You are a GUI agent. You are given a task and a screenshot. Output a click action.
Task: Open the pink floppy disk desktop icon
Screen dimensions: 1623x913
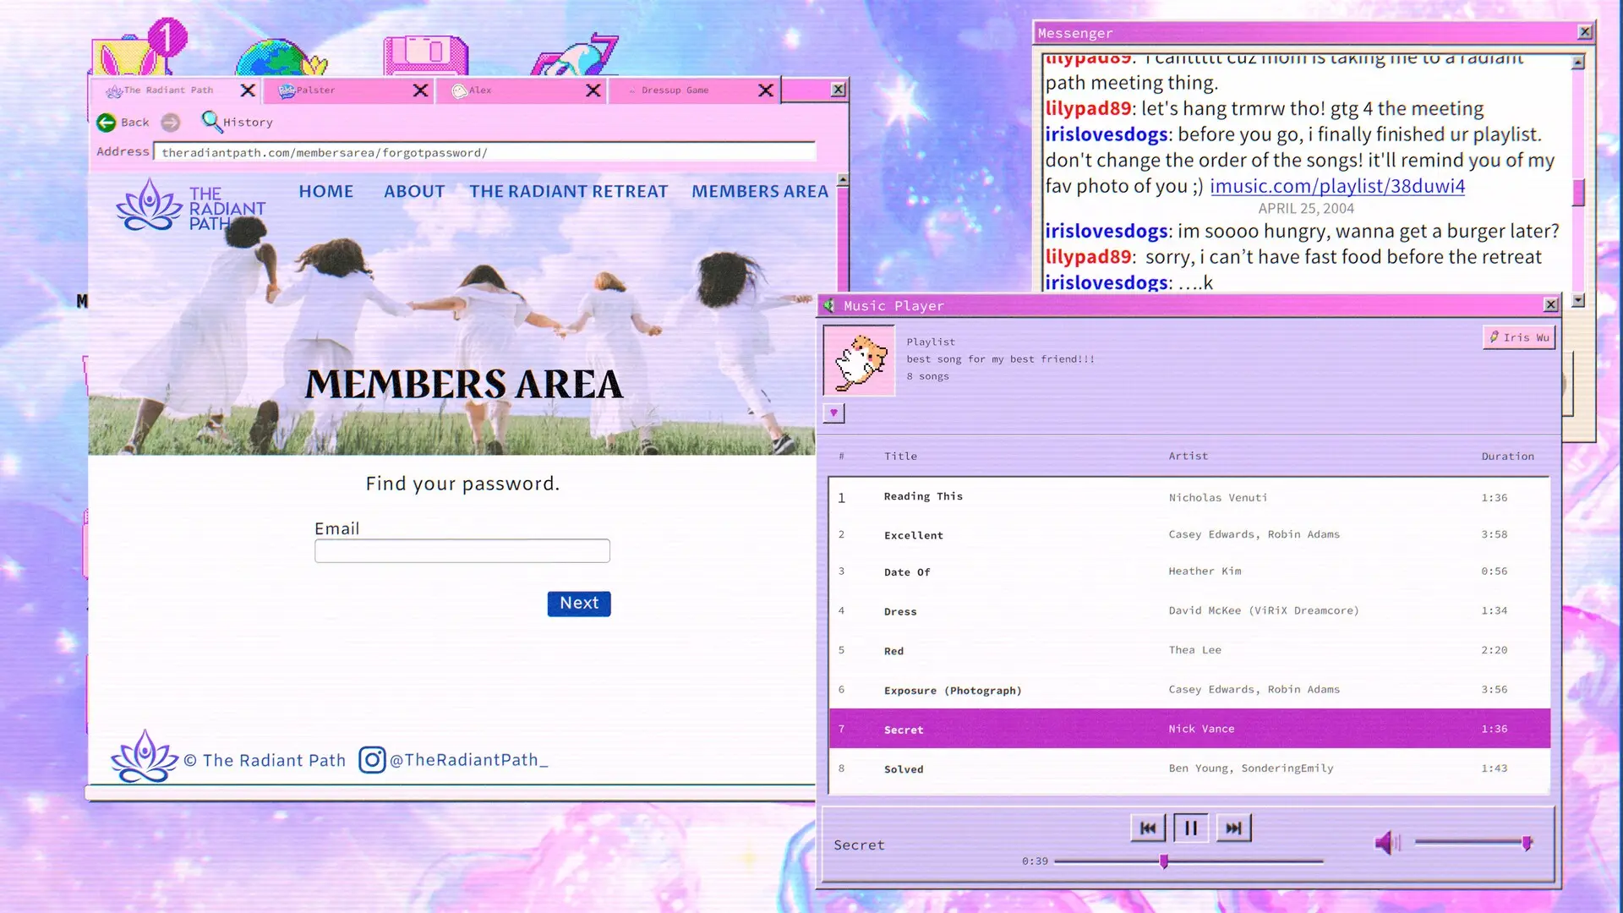pyautogui.click(x=426, y=56)
